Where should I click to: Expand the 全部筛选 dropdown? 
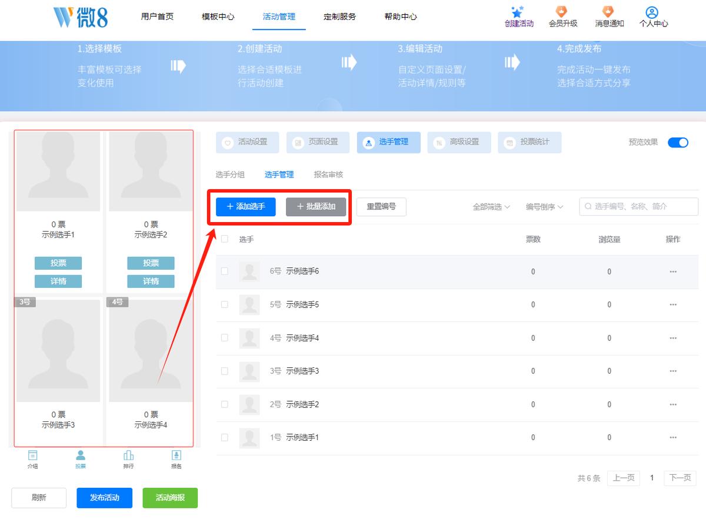click(491, 207)
